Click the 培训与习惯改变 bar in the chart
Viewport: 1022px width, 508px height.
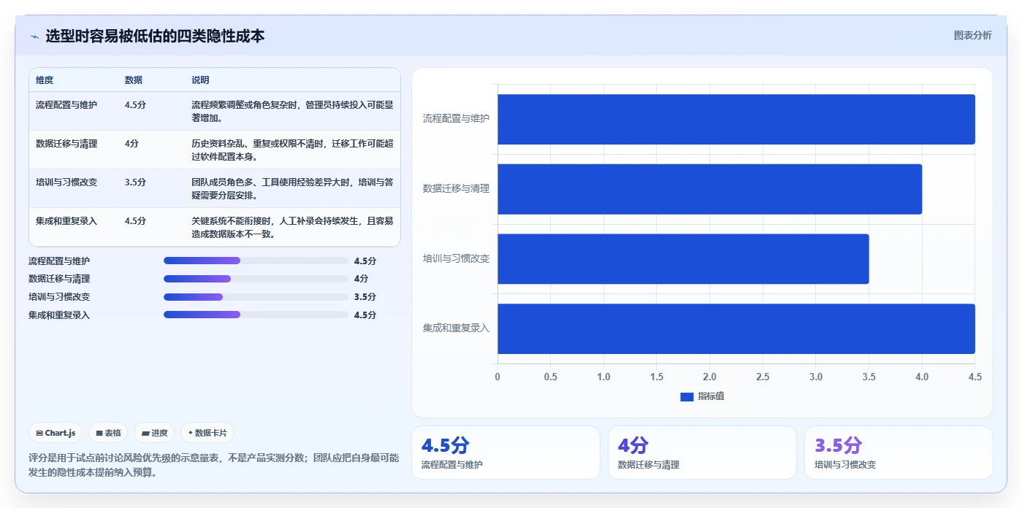tap(683, 259)
